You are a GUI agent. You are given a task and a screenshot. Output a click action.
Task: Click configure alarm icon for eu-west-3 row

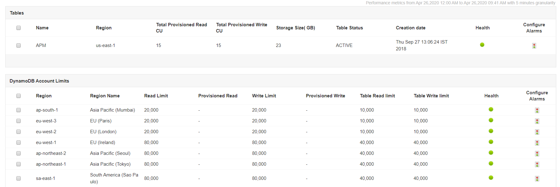coord(537,121)
